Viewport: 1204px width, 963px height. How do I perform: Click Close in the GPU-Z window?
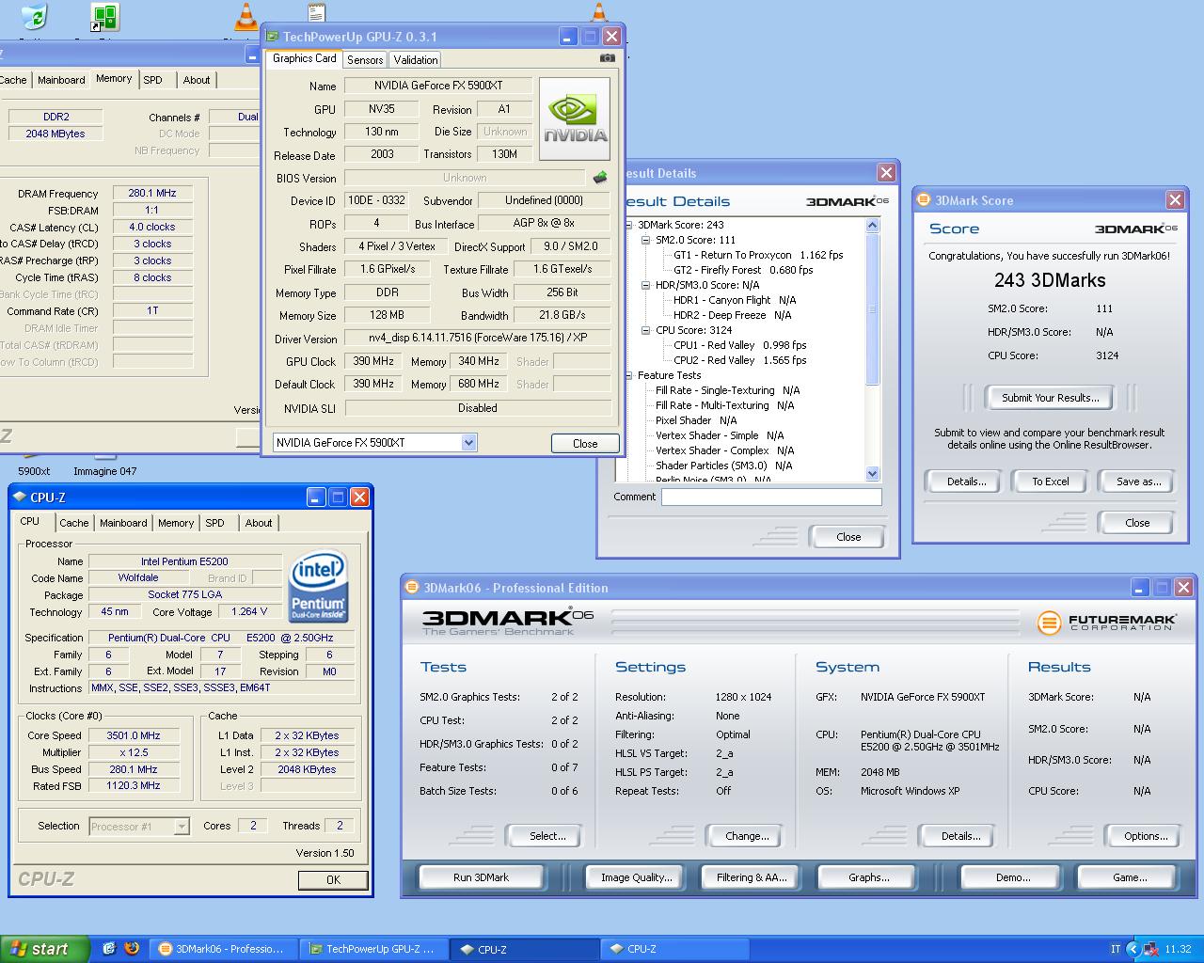tap(585, 444)
